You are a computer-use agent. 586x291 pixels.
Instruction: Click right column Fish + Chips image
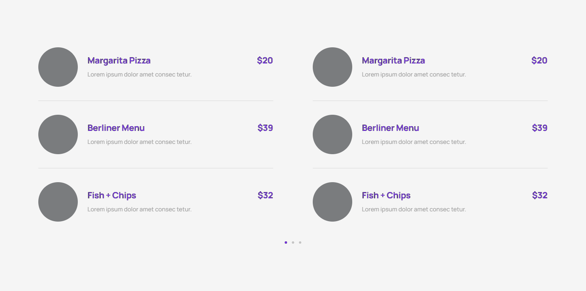332,202
